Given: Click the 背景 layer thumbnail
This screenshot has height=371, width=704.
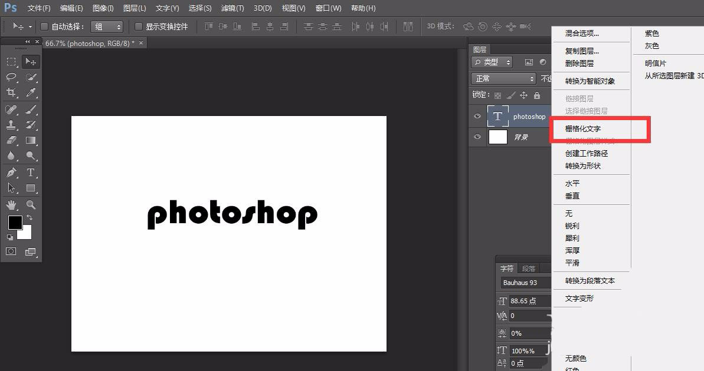Looking at the screenshot, I should 497,137.
